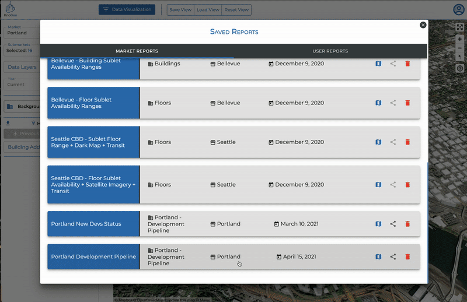The image size is (467, 302).
Task: Open Bellevue - Floor Sublet Availability Ranges report
Action: click(x=93, y=103)
